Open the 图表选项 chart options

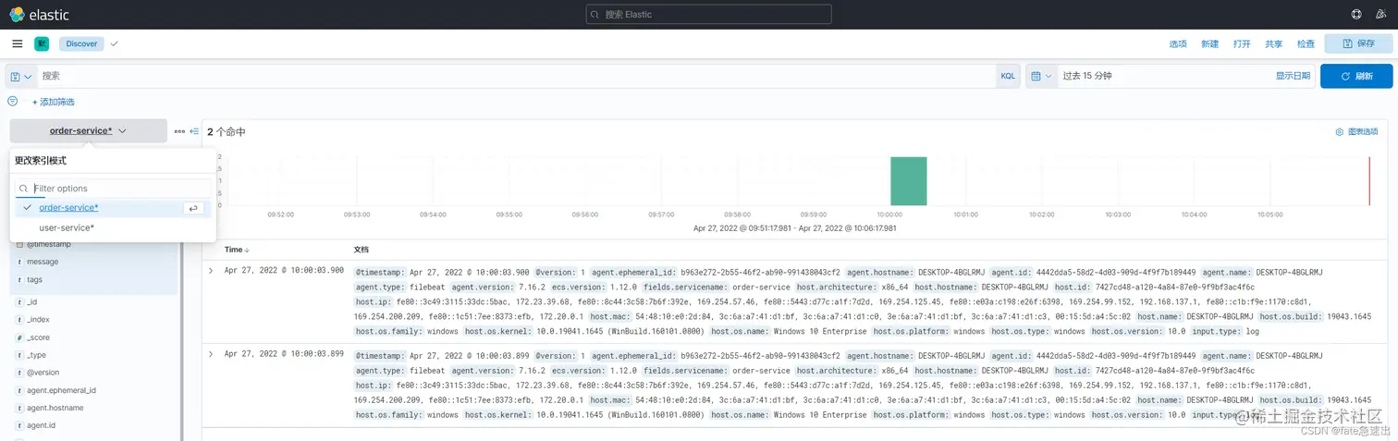tap(1356, 132)
